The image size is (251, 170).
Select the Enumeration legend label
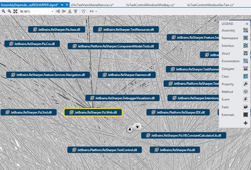(231, 61)
